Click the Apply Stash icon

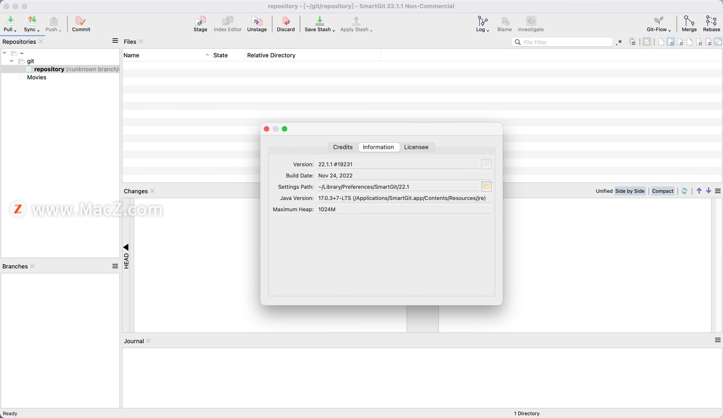[356, 21]
